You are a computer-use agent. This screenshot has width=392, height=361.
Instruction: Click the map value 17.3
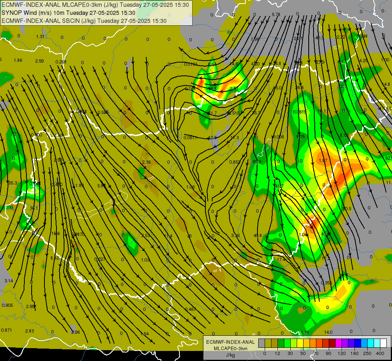click(x=235, y=138)
